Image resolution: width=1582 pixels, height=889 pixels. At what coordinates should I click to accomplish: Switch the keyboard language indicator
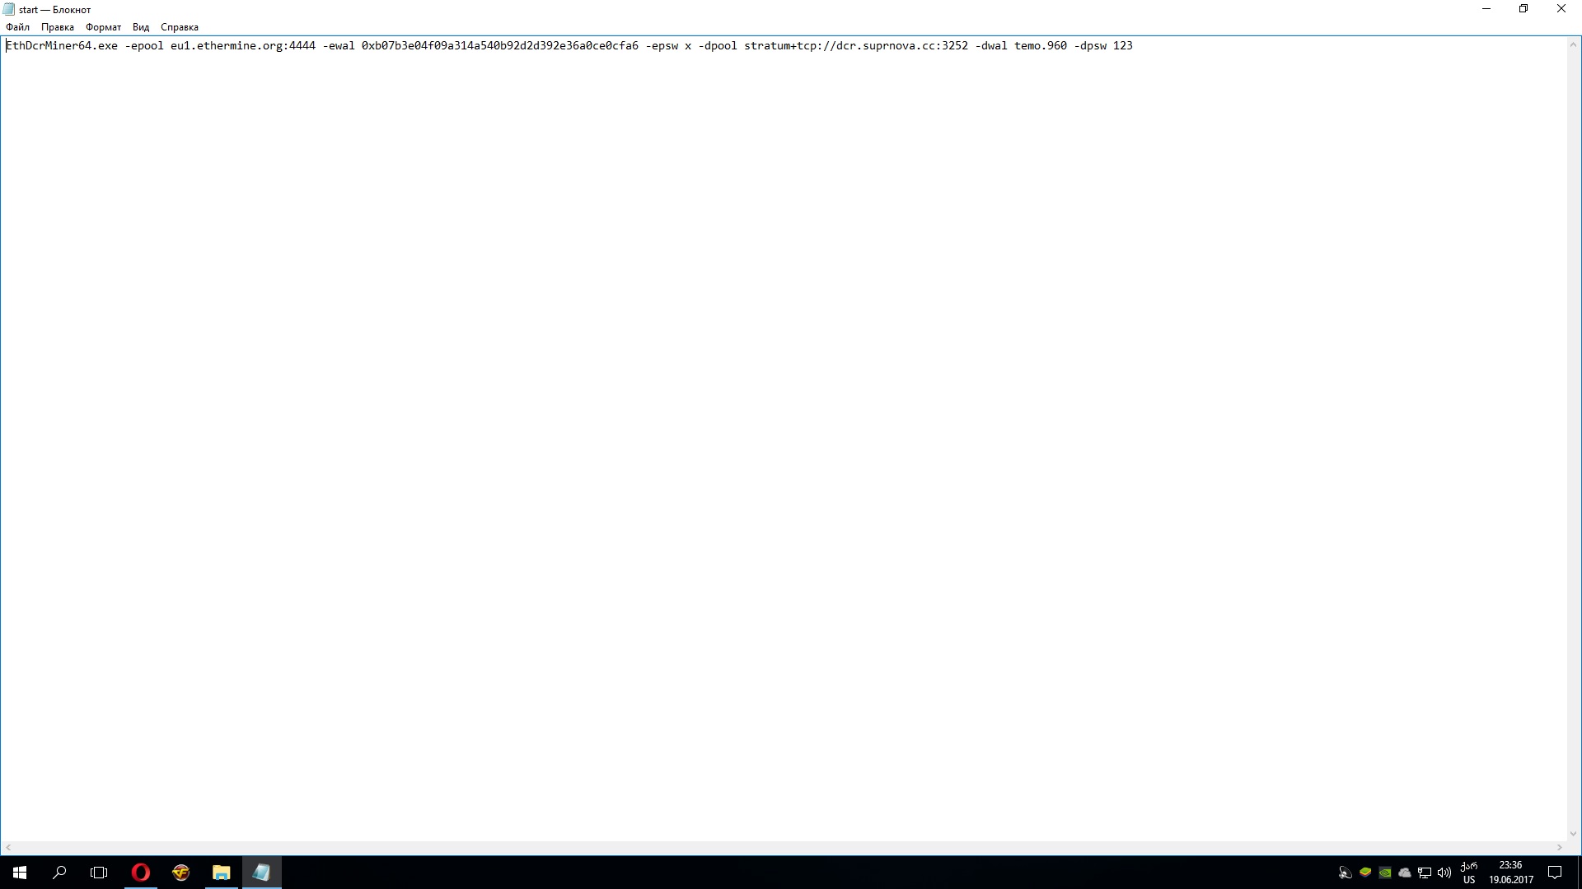[1469, 873]
